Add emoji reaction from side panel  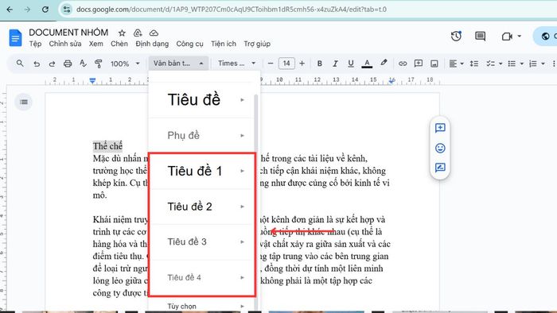440,149
